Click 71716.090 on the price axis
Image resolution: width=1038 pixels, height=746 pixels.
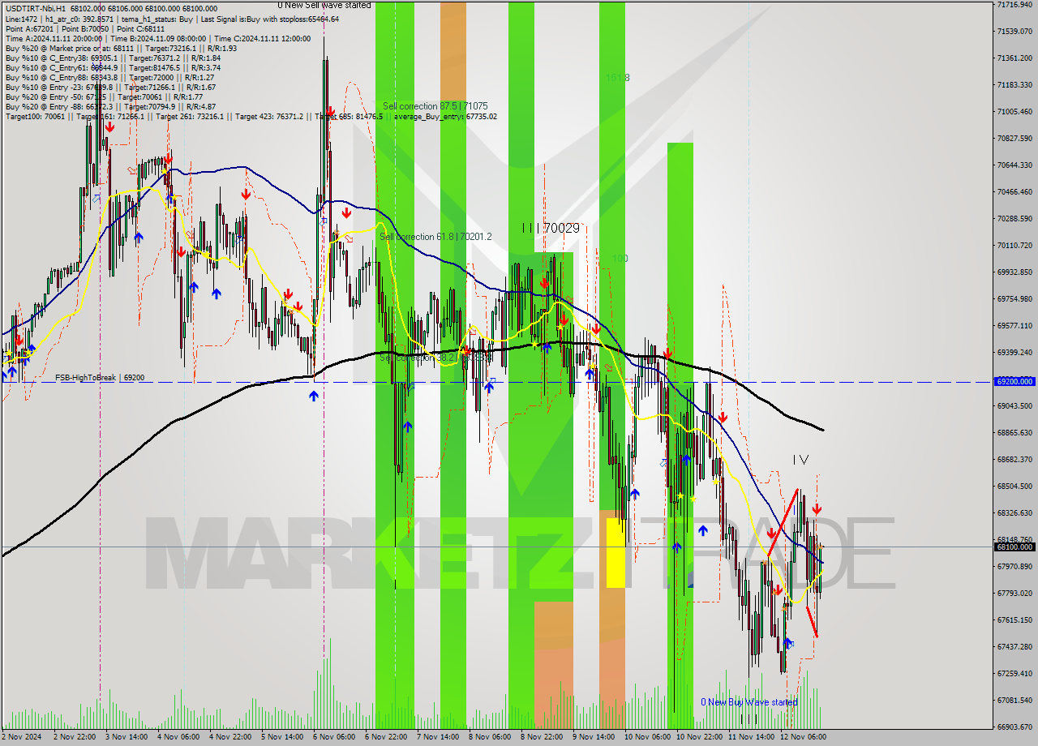(x=1015, y=5)
